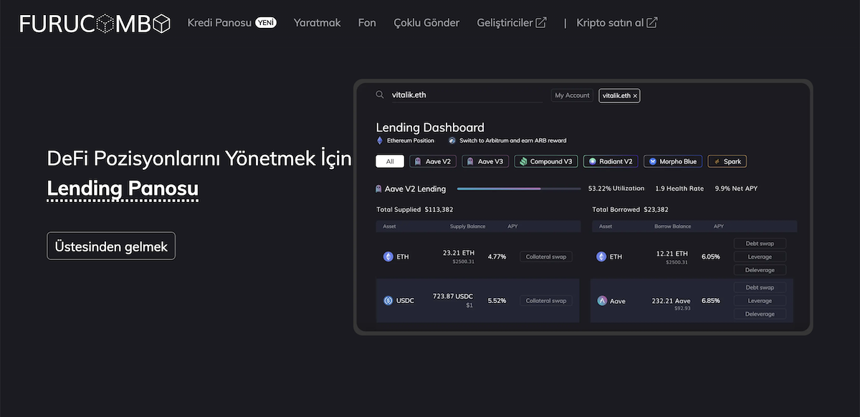Choose the Compound V3 filter
This screenshot has height=417, width=860.
(545, 161)
